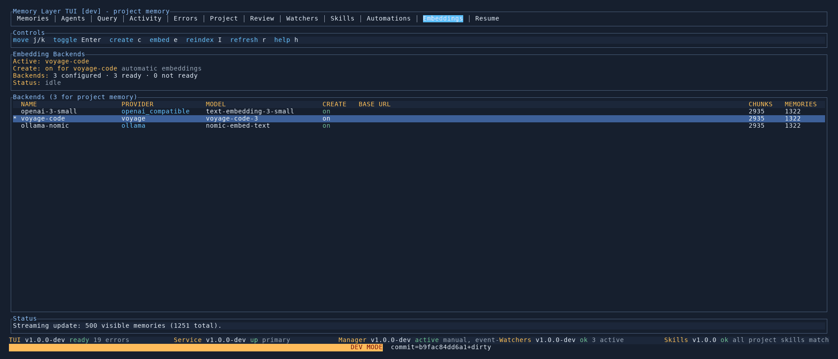Click the BASE URL column header
This screenshot has height=359, width=838.
click(374, 104)
